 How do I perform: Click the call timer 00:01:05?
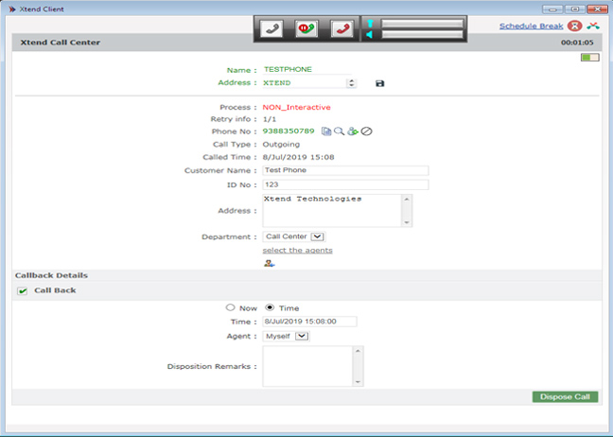click(x=577, y=43)
